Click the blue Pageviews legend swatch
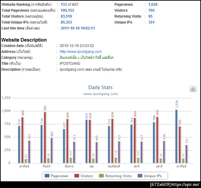Viewport: 201px width, 188px height. point(47,176)
